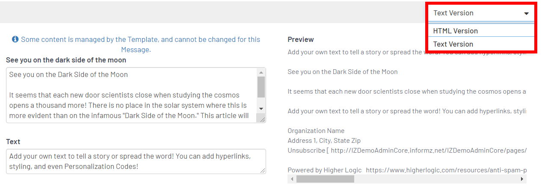Select Text Version option in list
542x189 pixels.
(453, 44)
